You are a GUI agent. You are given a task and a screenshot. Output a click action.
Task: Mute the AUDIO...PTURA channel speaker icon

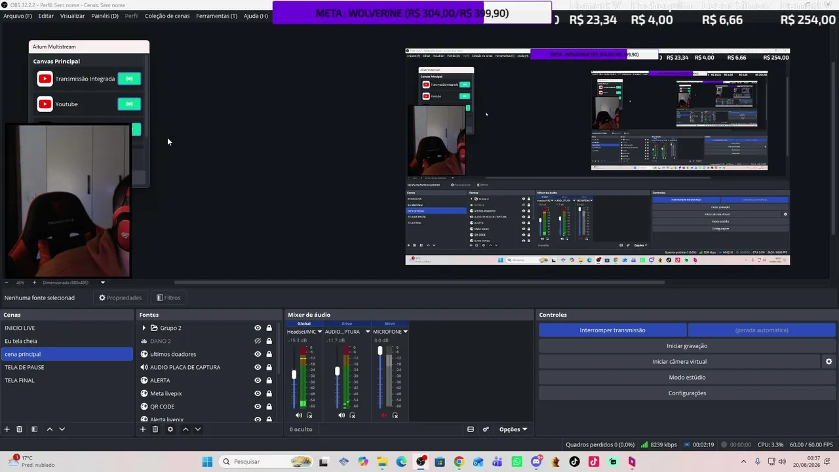[x=341, y=415]
